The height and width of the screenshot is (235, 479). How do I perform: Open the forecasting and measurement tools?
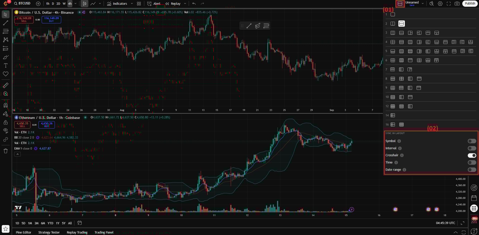(x=5, y=48)
